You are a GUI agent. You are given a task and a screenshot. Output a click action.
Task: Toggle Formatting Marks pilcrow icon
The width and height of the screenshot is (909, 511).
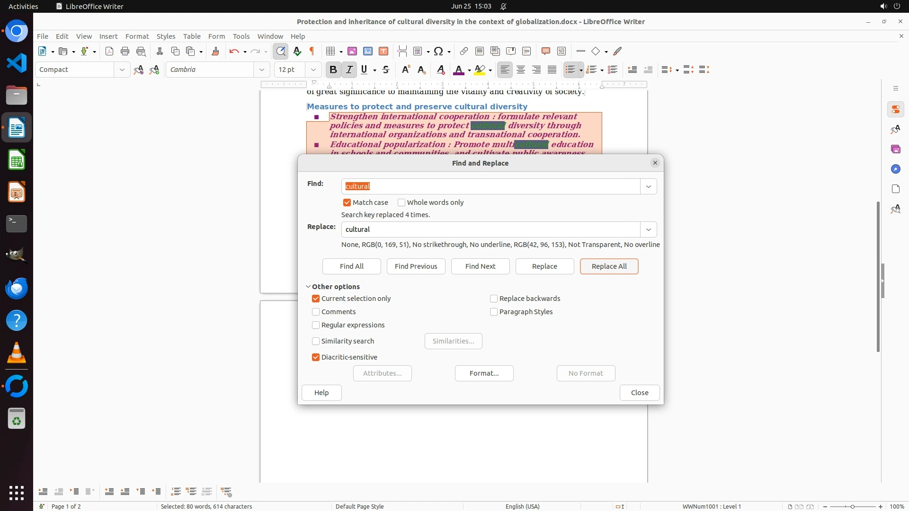pyautogui.click(x=312, y=51)
